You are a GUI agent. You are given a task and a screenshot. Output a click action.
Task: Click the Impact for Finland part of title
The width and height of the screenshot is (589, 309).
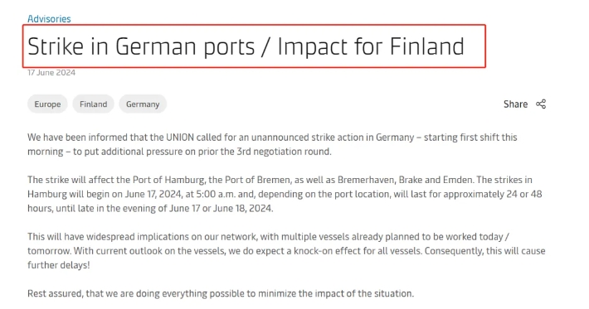click(371, 47)
